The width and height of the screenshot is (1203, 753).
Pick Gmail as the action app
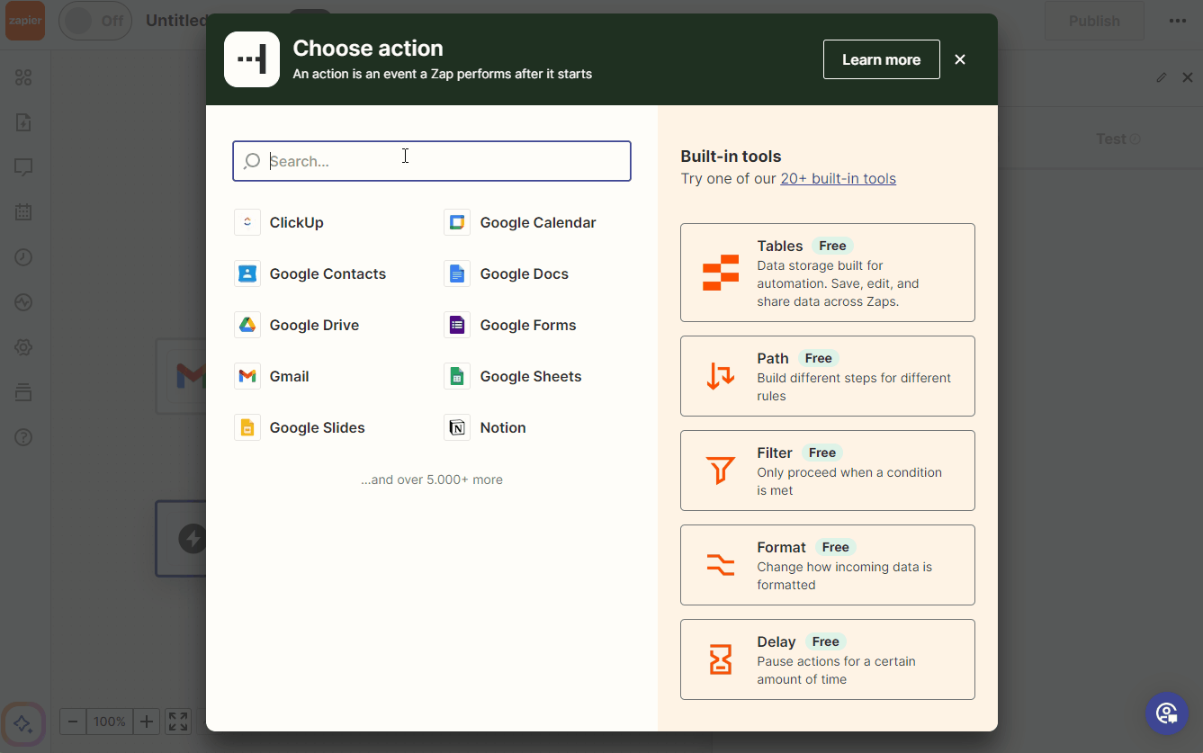click(x=272, y=376)
